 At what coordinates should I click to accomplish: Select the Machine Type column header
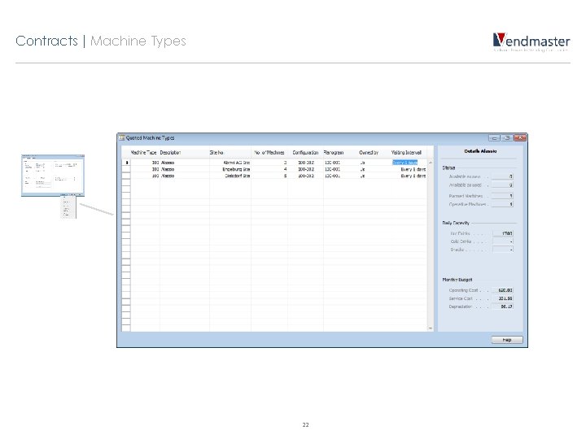[143, 152]
